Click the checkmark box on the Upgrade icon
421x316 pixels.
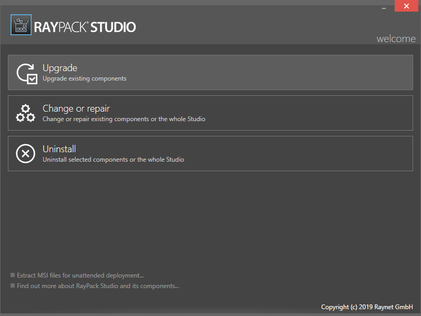click(32, 79)
